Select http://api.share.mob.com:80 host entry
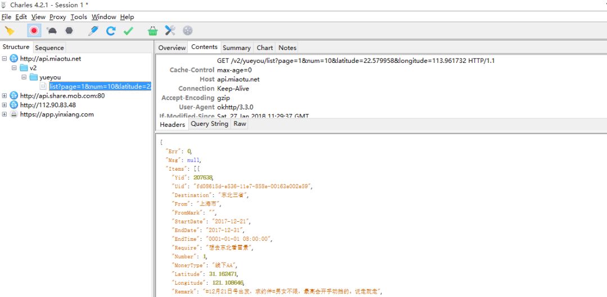 62,96
